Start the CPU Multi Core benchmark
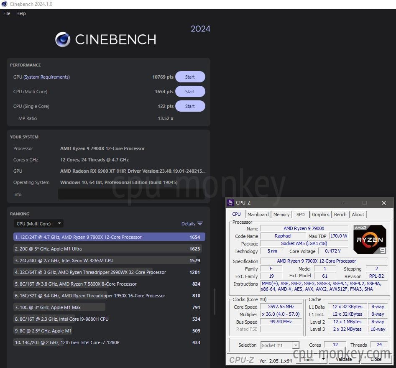Viewport: 396px width, 368px height. click(x=190, y=92)
